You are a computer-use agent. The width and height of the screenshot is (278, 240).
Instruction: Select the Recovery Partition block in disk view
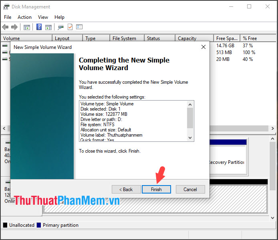pyautogui.click(x=228, y=157)
